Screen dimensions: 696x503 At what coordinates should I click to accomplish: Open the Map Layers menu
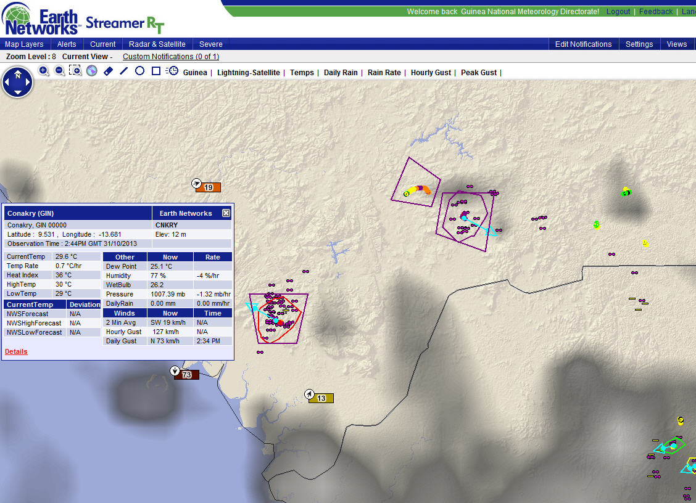24,44
